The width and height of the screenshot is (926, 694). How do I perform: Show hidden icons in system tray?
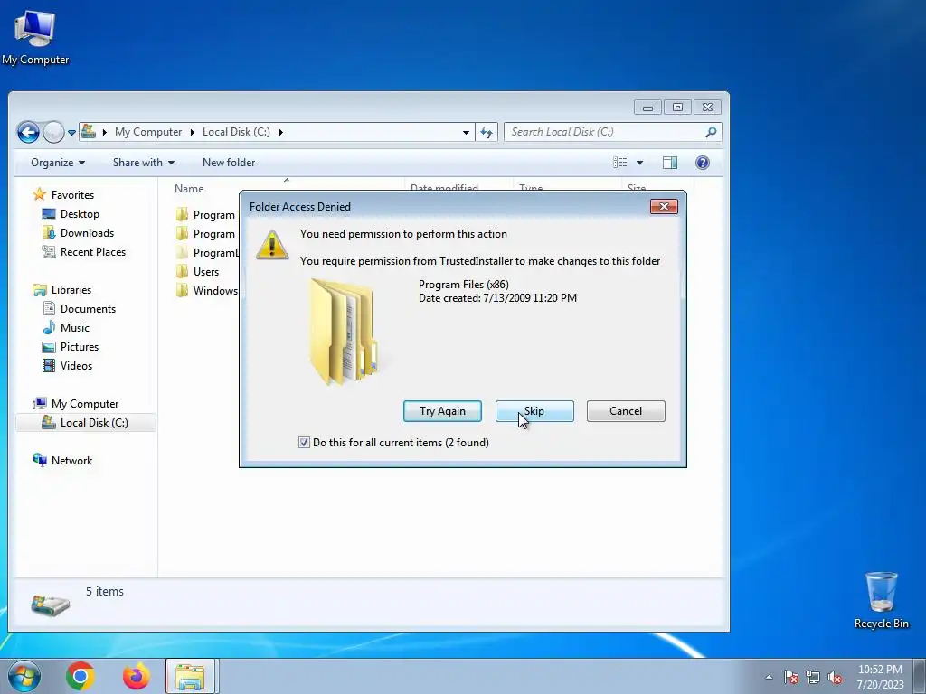coord(769,677)
